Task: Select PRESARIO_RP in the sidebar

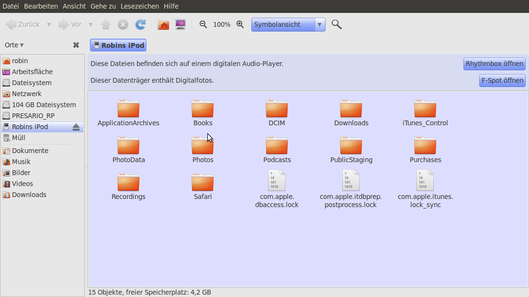Action: 42,116
